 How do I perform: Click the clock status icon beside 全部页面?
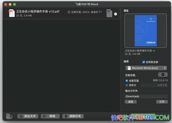(x=69, y=12)
